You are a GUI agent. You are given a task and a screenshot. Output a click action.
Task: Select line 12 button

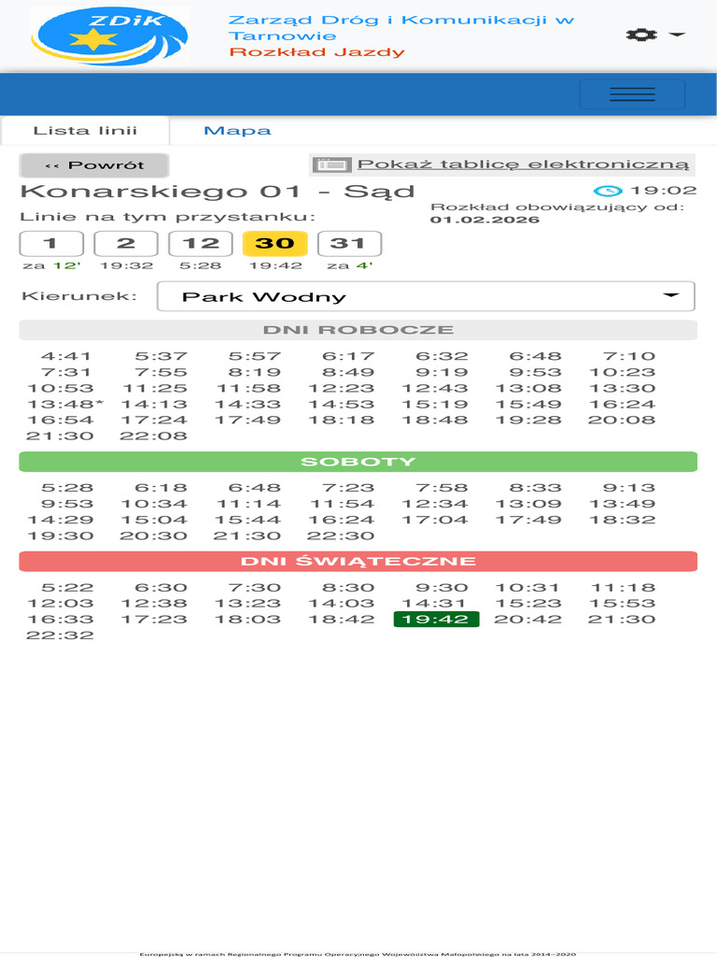pos(201,244)
